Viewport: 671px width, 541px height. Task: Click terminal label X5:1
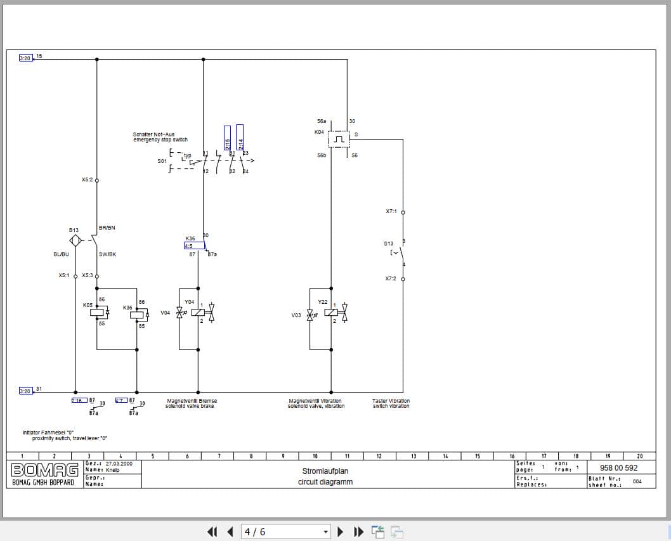pos(64,275)
